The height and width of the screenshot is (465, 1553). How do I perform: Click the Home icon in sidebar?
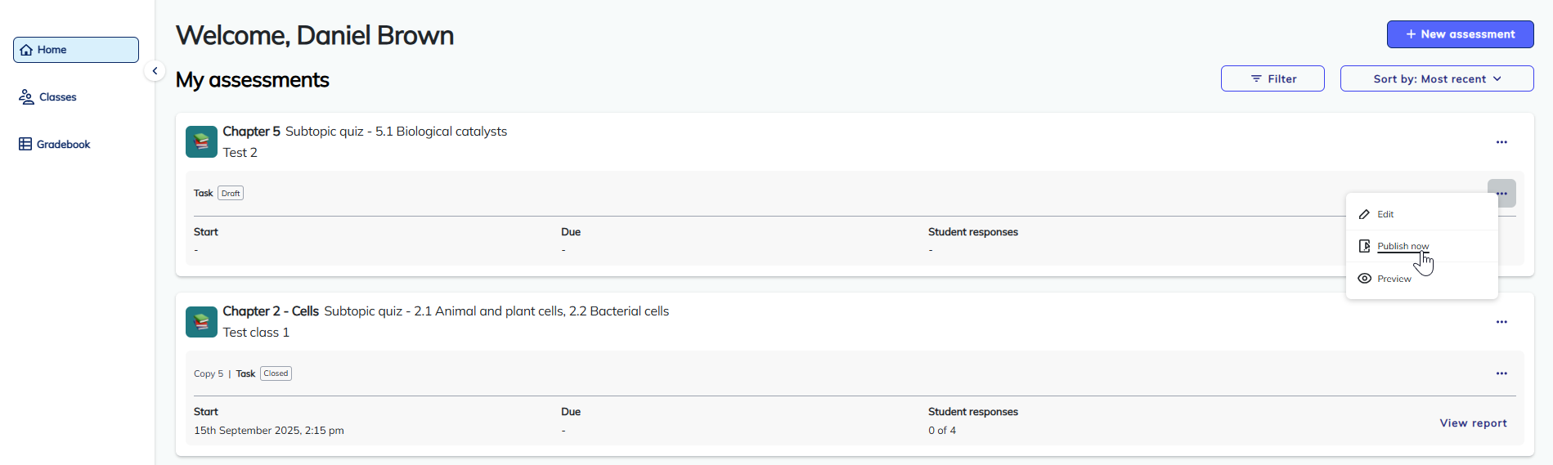26,50
